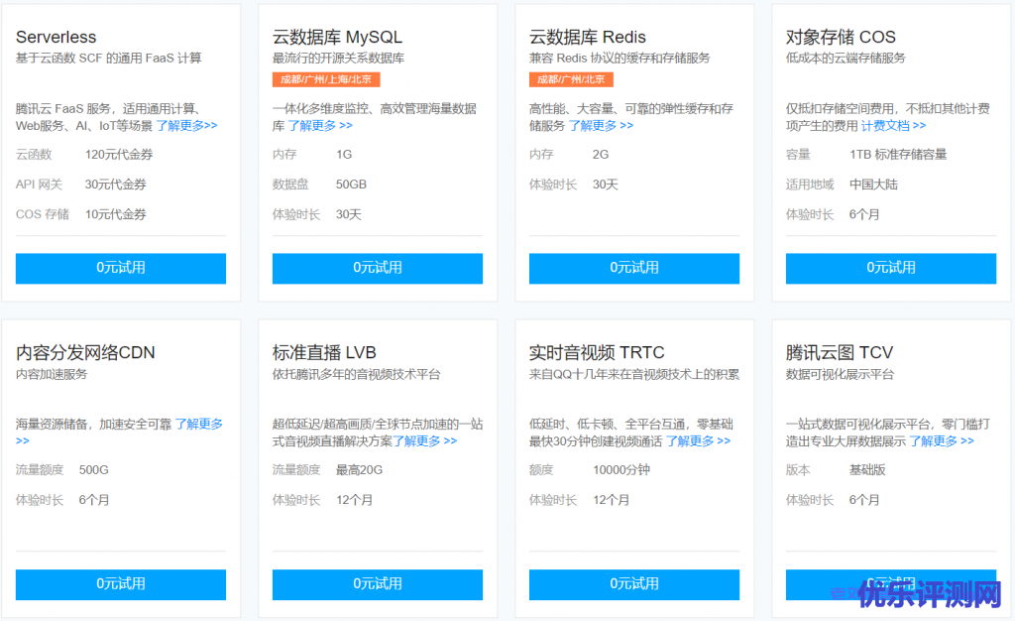Click the 10000分钟 额度 value
Image resolution: width=1015 pixels, height=621 pixels.
[621, 469]
